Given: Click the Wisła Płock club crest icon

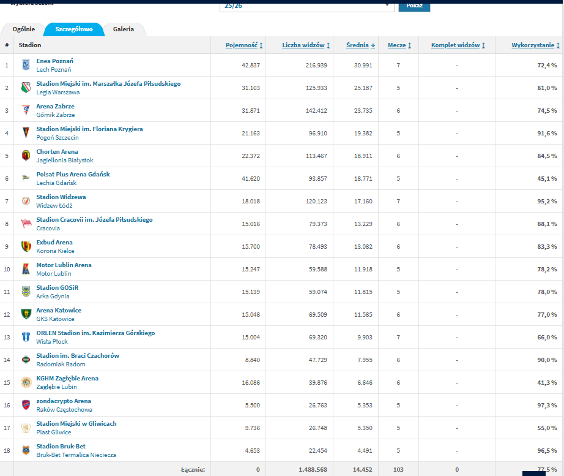Looking at the screenshot, I should (26, 337).
